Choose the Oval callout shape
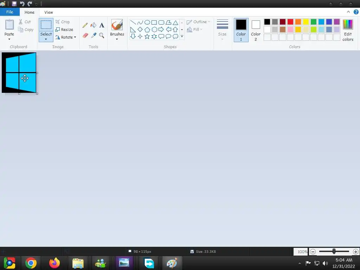 pos(168,36)
